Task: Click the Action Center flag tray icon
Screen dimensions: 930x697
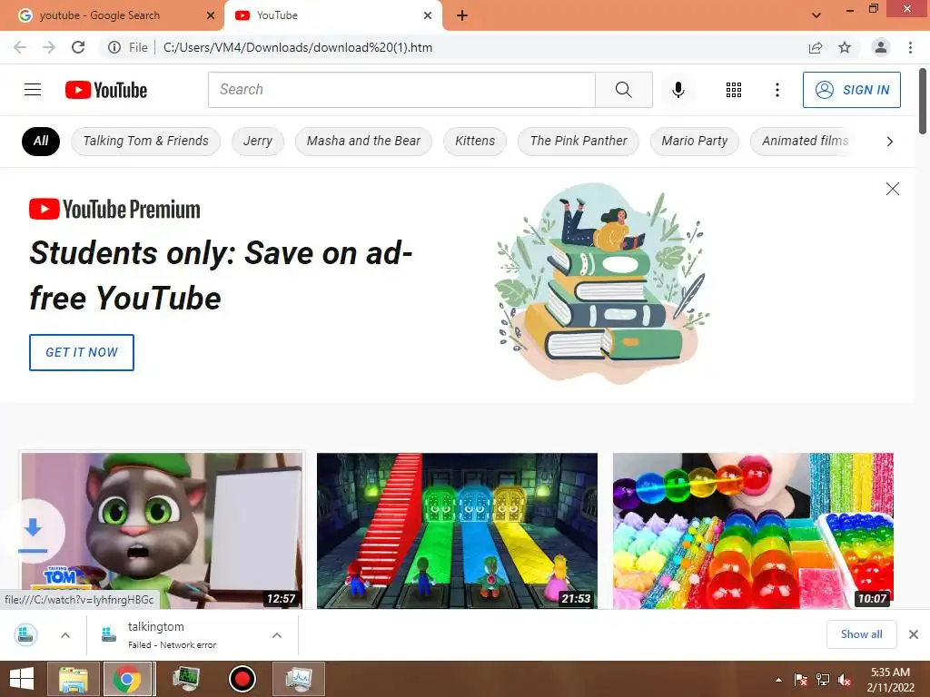Action: 800,680
